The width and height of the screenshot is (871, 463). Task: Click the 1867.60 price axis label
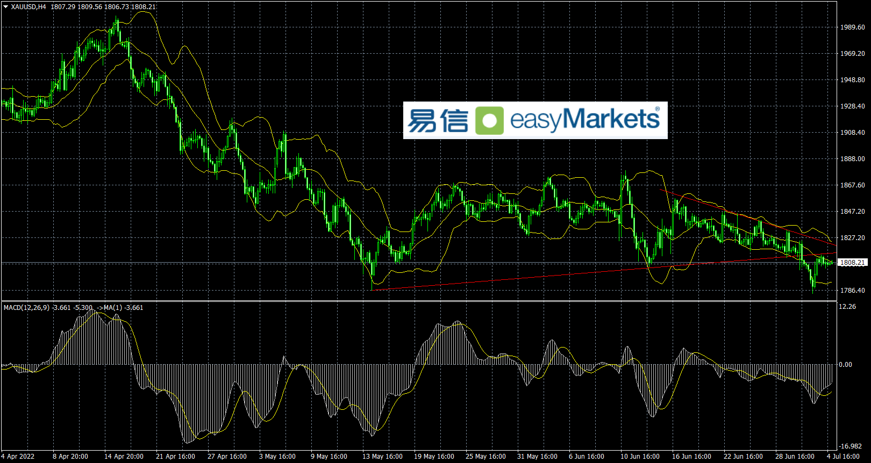pos(852,185)
